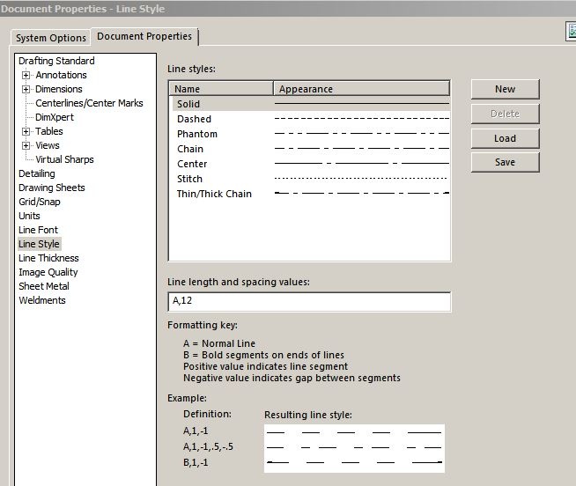Screen dimensions: 576x486
Task: Click the Appearance column header
Action: (x=361, y=89)
